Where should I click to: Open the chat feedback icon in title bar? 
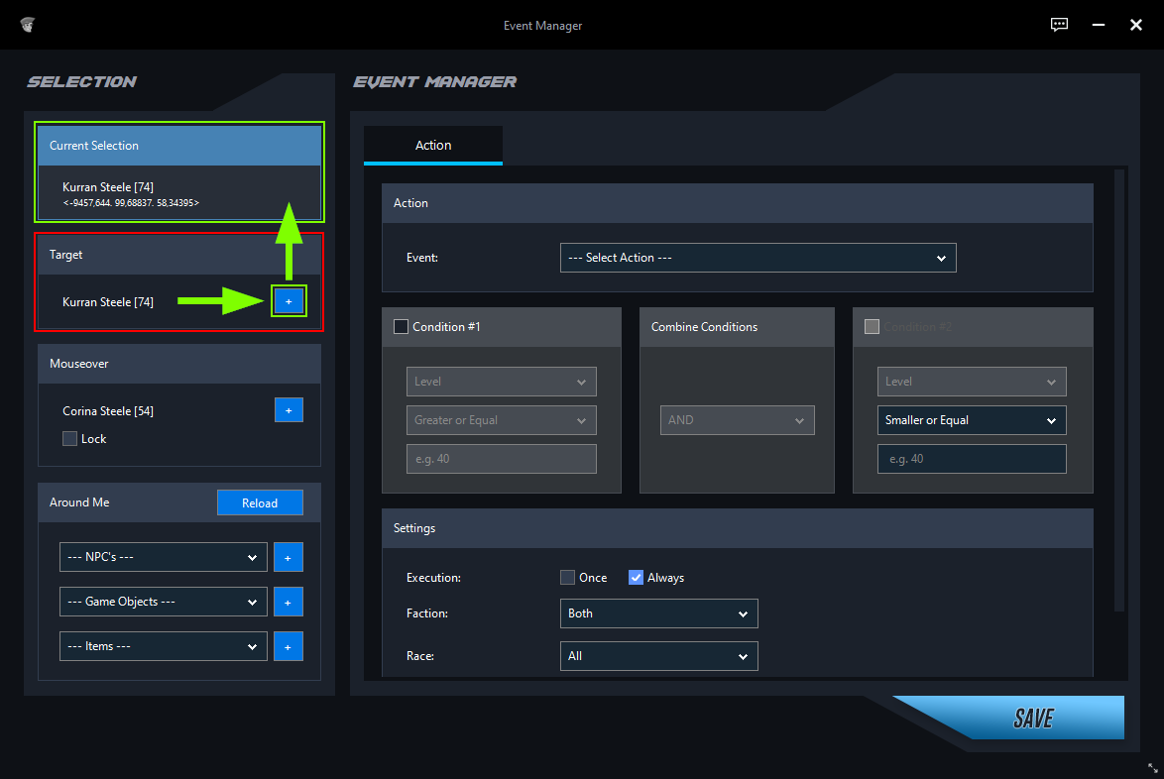[x=1060, y=25]
